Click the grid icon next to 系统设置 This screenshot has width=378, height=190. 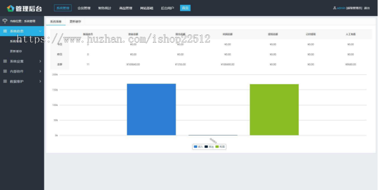[5, 61]
